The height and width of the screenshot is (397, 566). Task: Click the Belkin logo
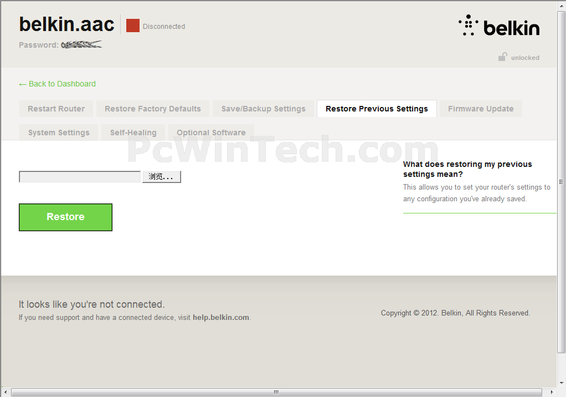tap(498, 27)
